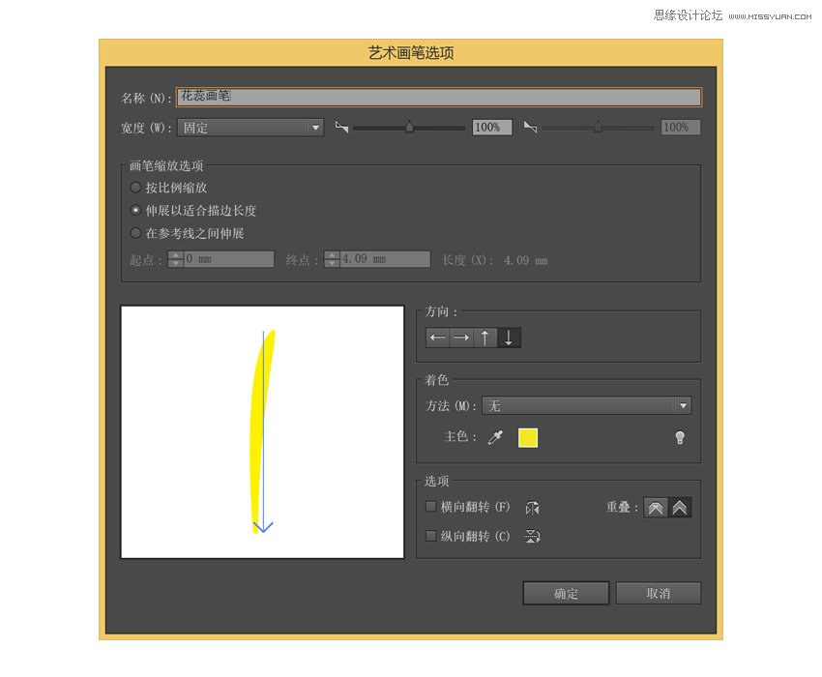The width and height of the screenshot is (822, 677).
Task: Open the 宽度 (W) dropdown set to 固定
Action: [250, 128]
